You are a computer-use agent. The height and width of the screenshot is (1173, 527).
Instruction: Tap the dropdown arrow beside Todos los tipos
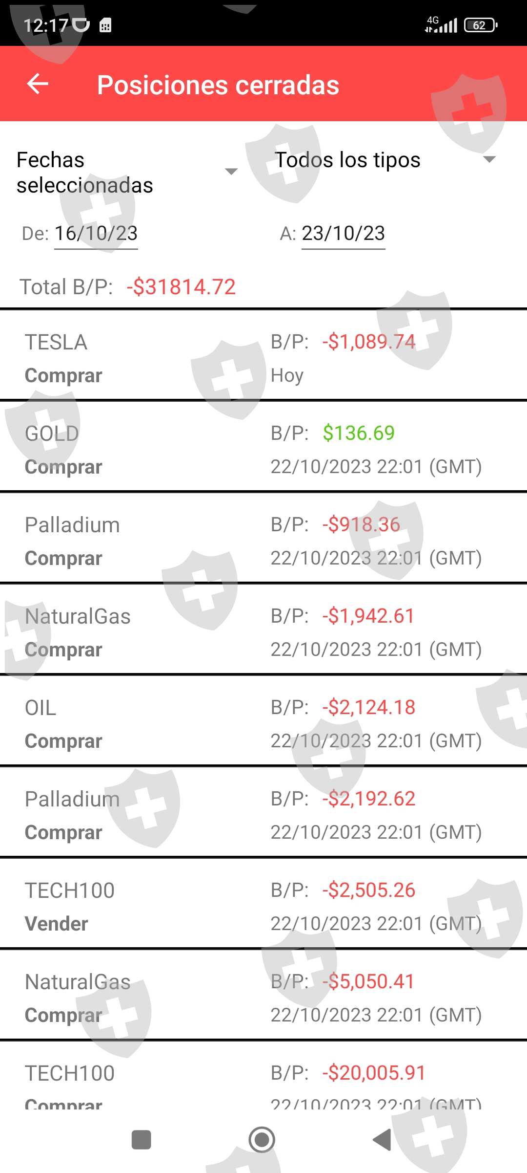(x=489, y=159)
